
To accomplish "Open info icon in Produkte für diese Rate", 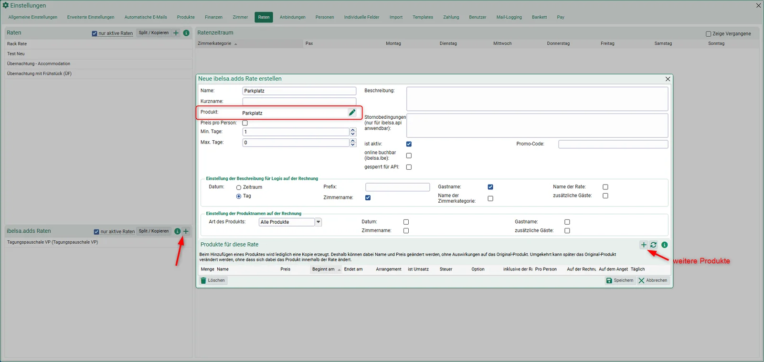I will tap(664, 245).
